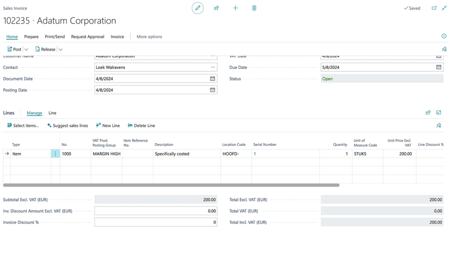The width and height of the screenshot is (450, 253).
Task: Expand Lines section to full view icon
Action: [x=439, y=112]
